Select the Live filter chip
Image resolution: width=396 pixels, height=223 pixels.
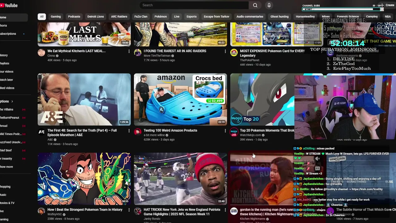tap(177, 17)
